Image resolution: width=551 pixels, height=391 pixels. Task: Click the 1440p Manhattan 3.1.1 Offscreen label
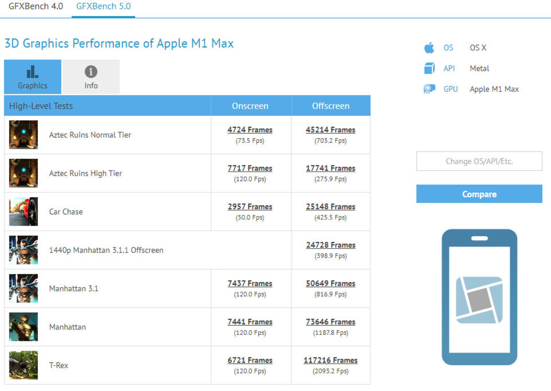pyautogui.click(x=106, y=250)
